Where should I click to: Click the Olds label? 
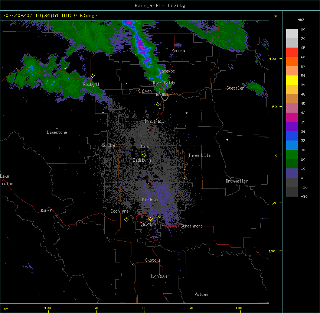pos(144,146)
